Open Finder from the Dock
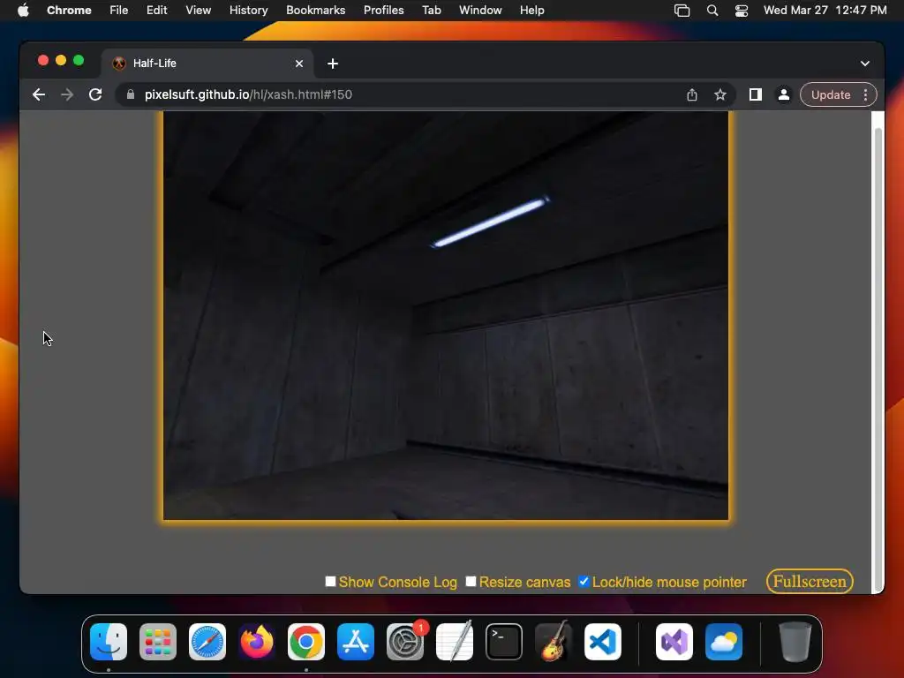This screenshot has height=678, width=904. [x=109, y=642]
